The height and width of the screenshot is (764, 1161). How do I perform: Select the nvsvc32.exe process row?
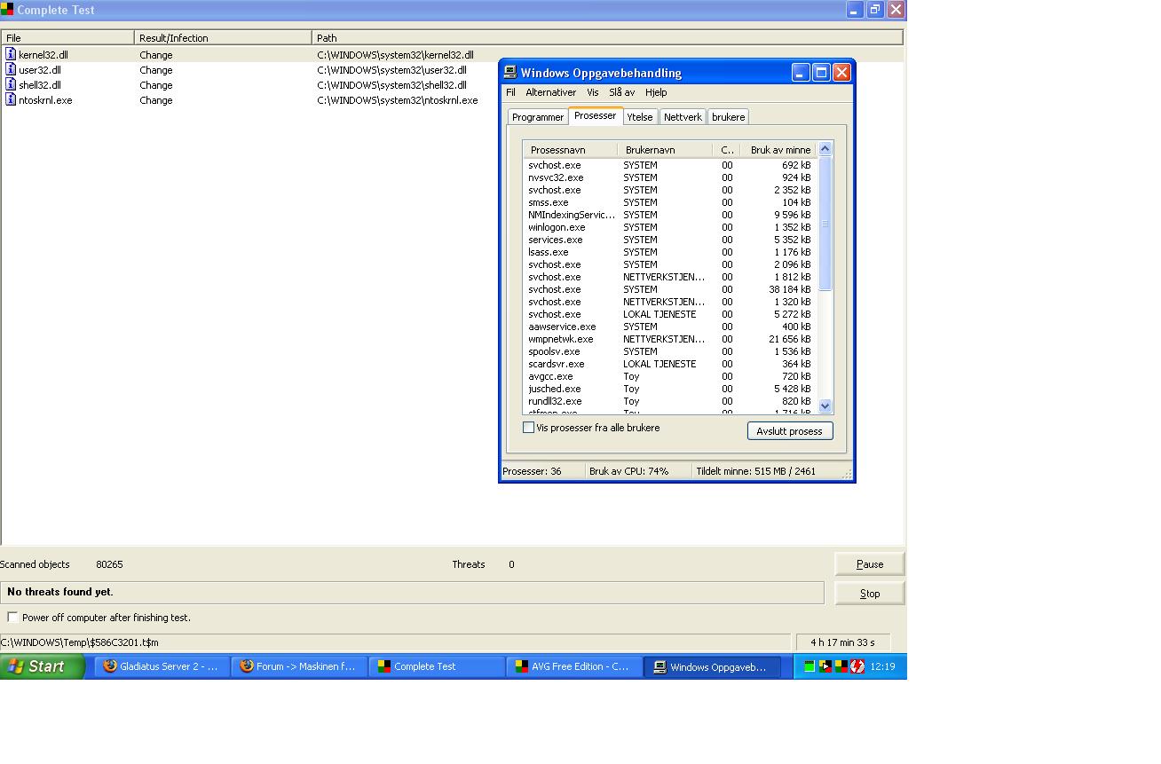[669, 177]
